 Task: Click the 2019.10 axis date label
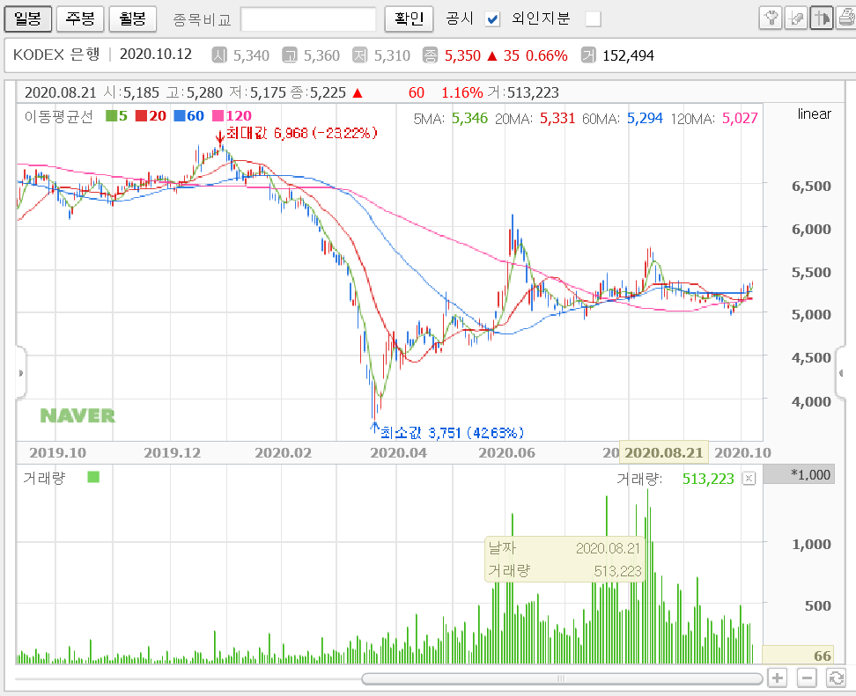(x=57, y=453)
